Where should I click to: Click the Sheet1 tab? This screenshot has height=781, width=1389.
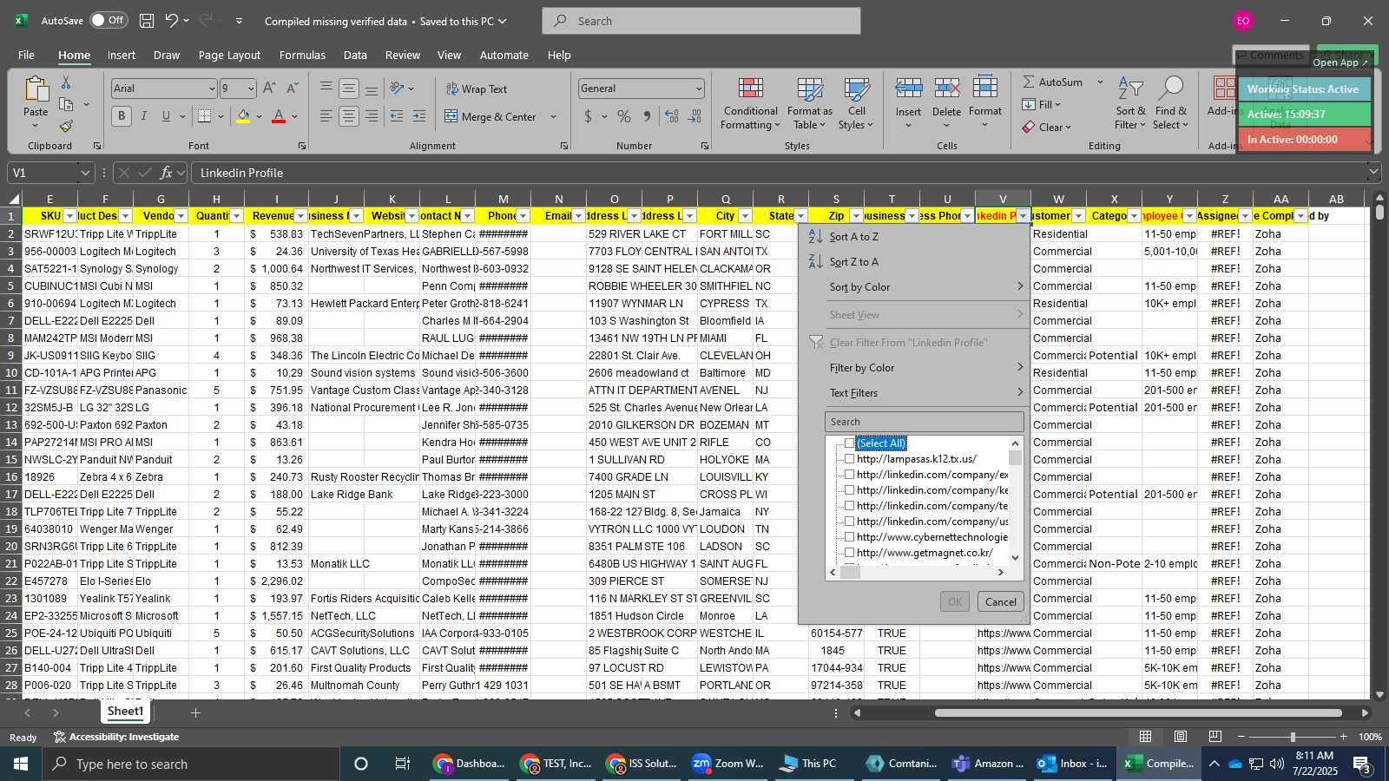(x=125, y=712)
